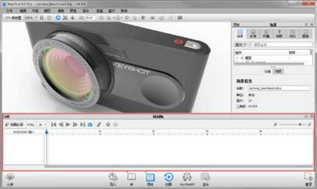Click the Pause render icon in top toolbar

pos(42,18)
